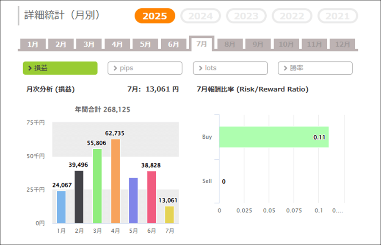The width and height of the screenshot is (381, 245).
Task: Click the 0.05 axis tick label
Action: (269, 211)
